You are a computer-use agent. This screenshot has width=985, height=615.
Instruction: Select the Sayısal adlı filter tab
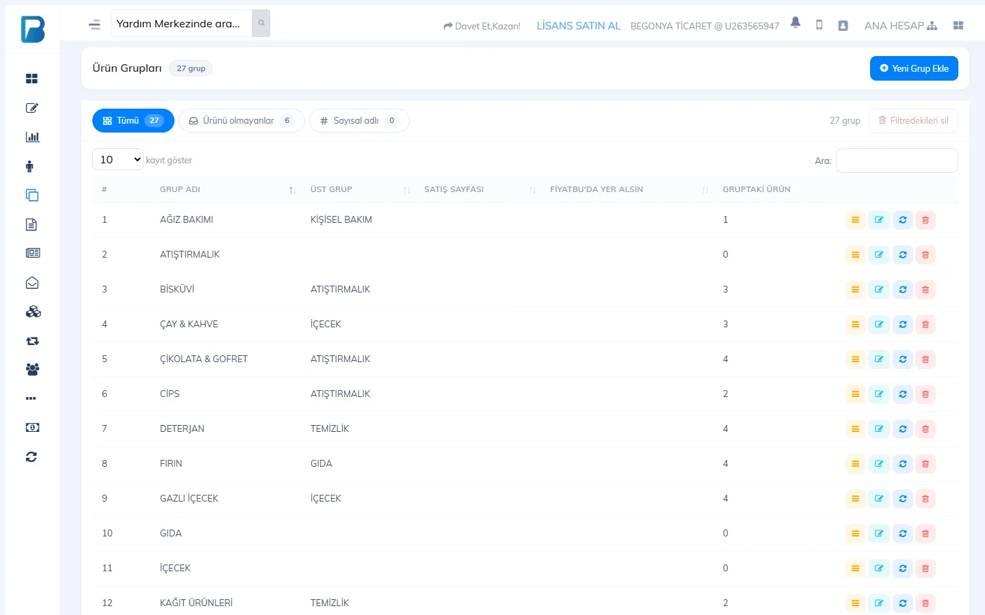coord(359,121)
